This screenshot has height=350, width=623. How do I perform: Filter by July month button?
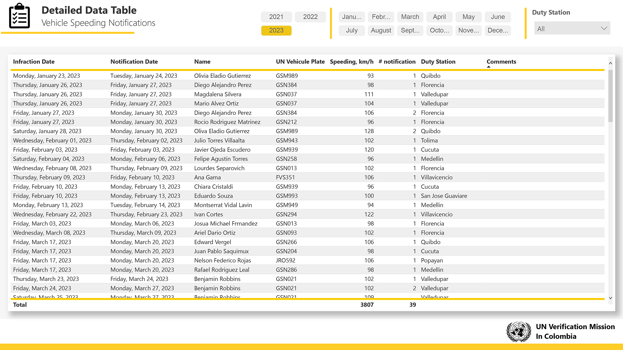tap(352, 30)
